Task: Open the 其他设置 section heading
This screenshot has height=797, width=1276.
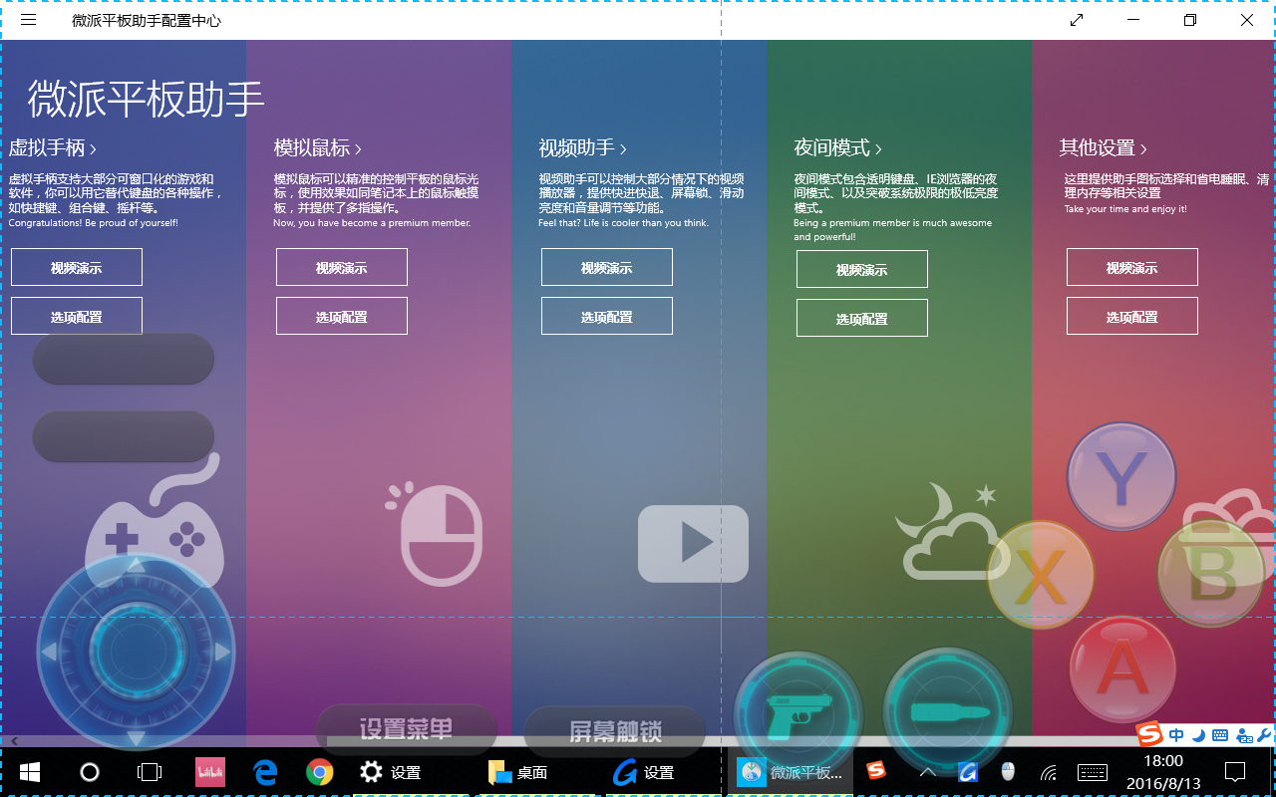Action: (1103, 148)
